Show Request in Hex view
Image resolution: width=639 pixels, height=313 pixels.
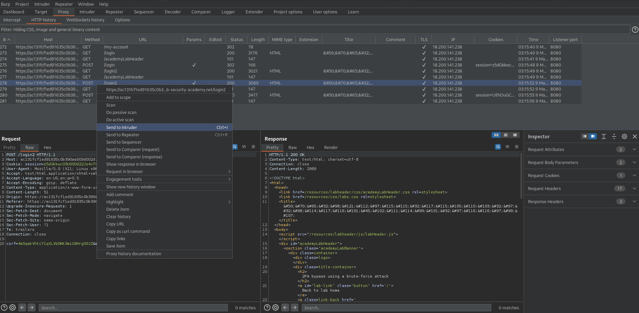click(x=47, y=148)
